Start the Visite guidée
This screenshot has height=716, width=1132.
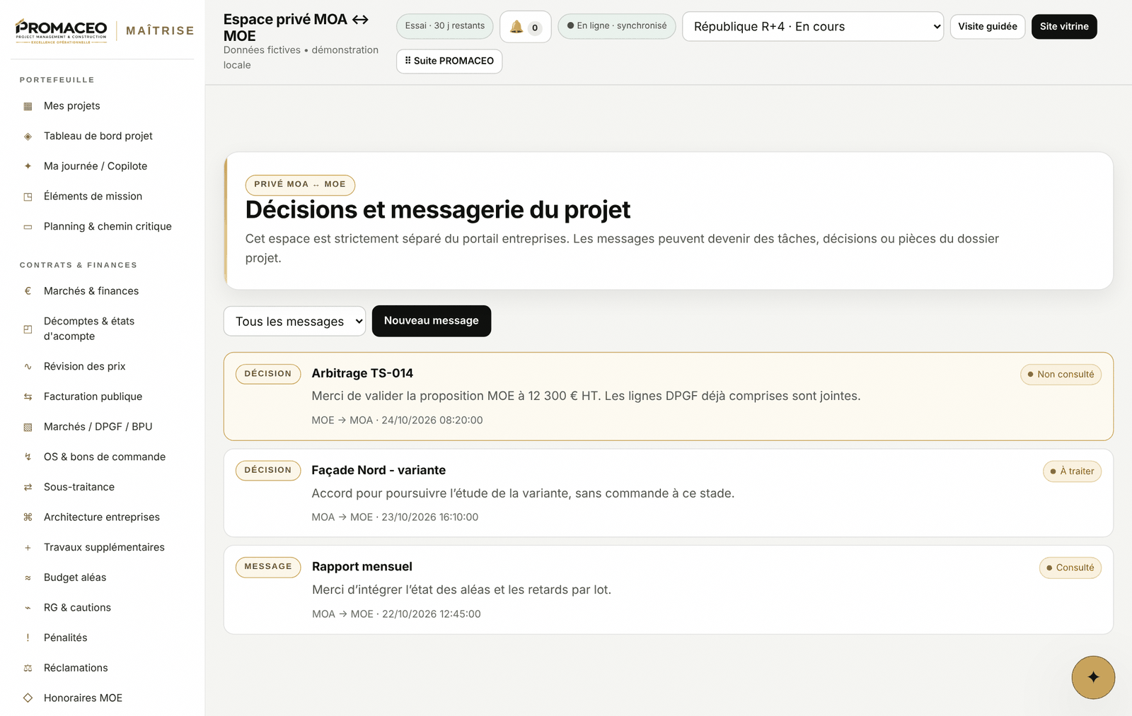click(987, 27)
